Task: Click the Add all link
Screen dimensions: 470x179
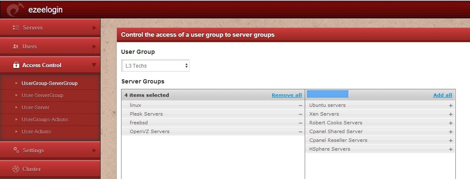Action: tap(442, 95)
